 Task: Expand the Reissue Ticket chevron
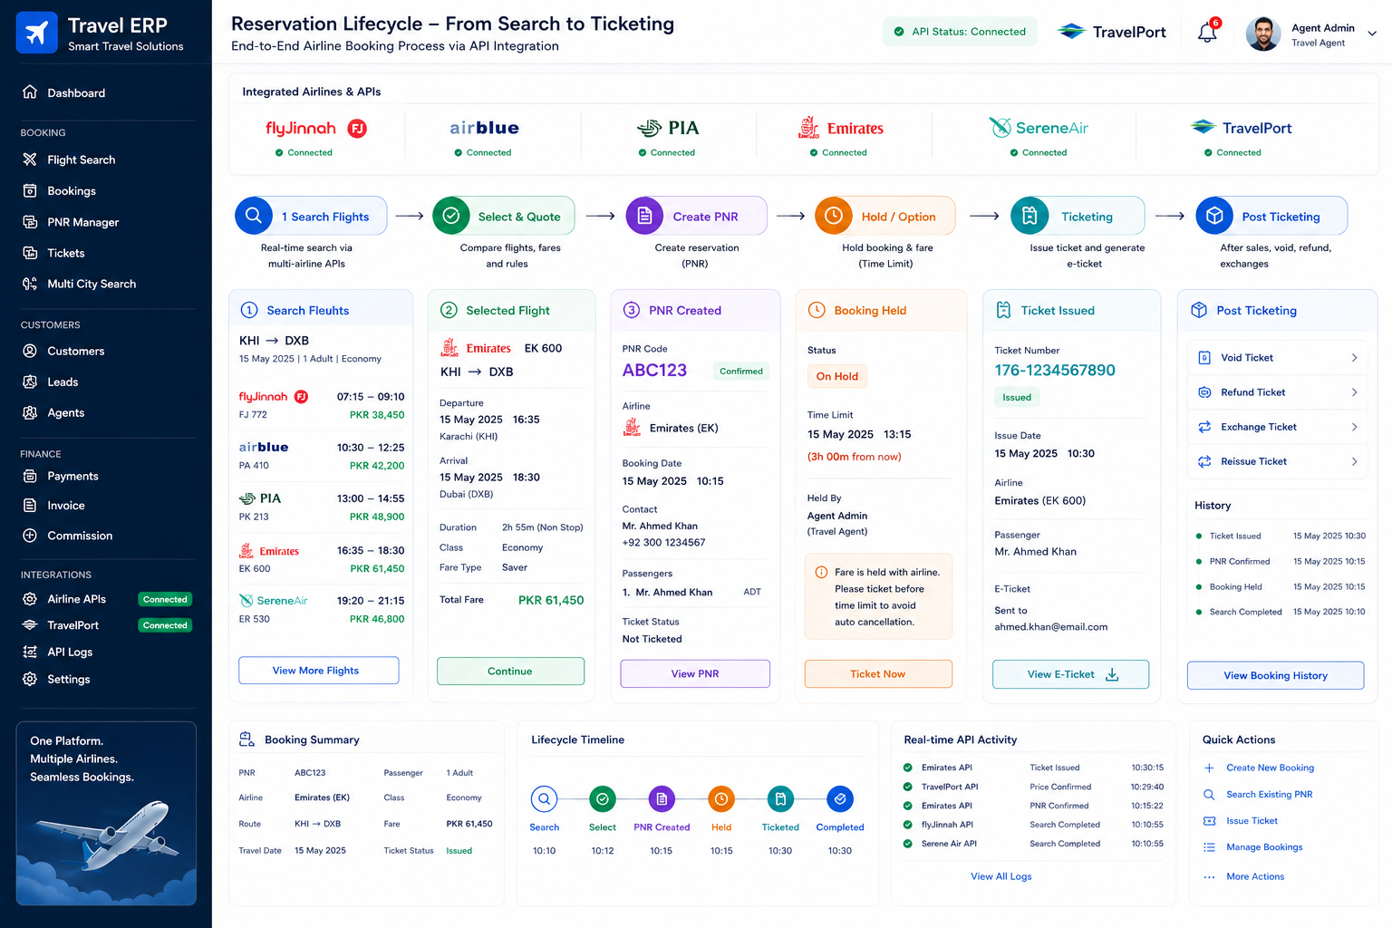click(x=1355, y=461)
